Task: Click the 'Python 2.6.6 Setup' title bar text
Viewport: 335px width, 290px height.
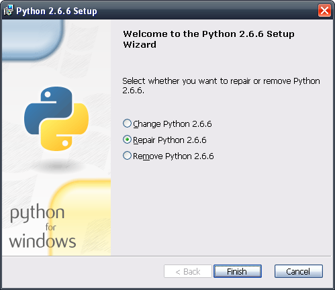Action: pyautogui.click(x=56, y=11)
